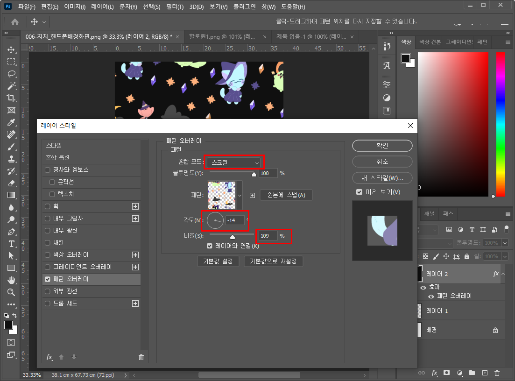Click the 취소 button
The height and width of the screenshot is (381, 515).
click(382, 162)
